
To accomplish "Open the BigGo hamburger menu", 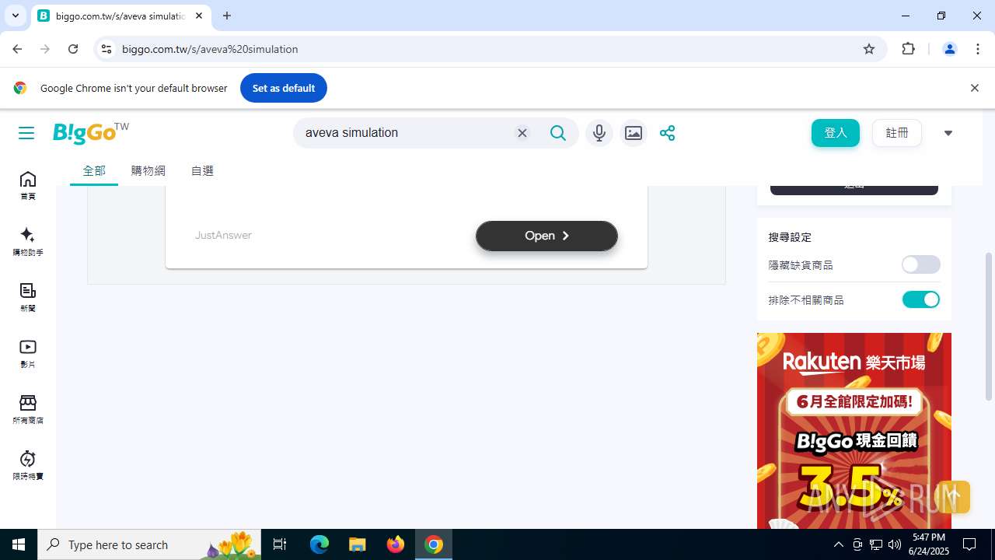I will (26, 133).
